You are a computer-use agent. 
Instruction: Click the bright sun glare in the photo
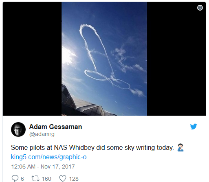click(x=68, y=56)
